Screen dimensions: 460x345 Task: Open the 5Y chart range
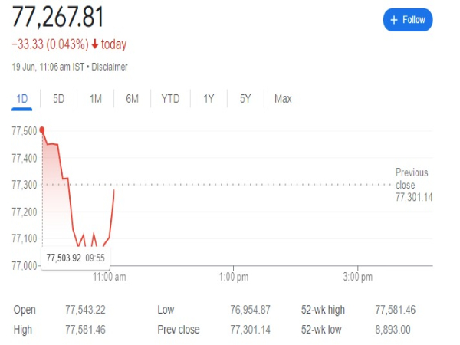[x=245, y=99]
